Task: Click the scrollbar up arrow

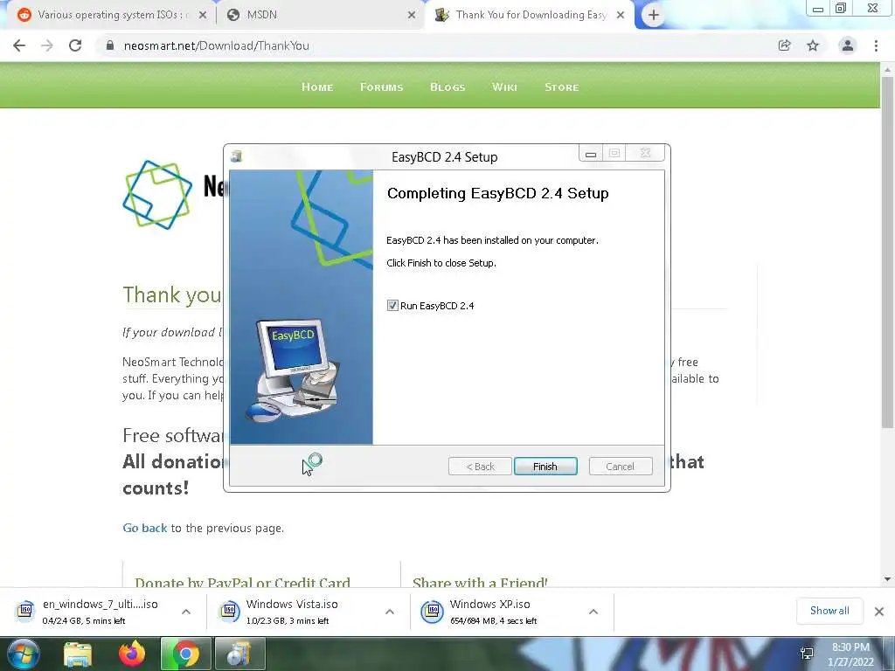Action: pos(887,70)
